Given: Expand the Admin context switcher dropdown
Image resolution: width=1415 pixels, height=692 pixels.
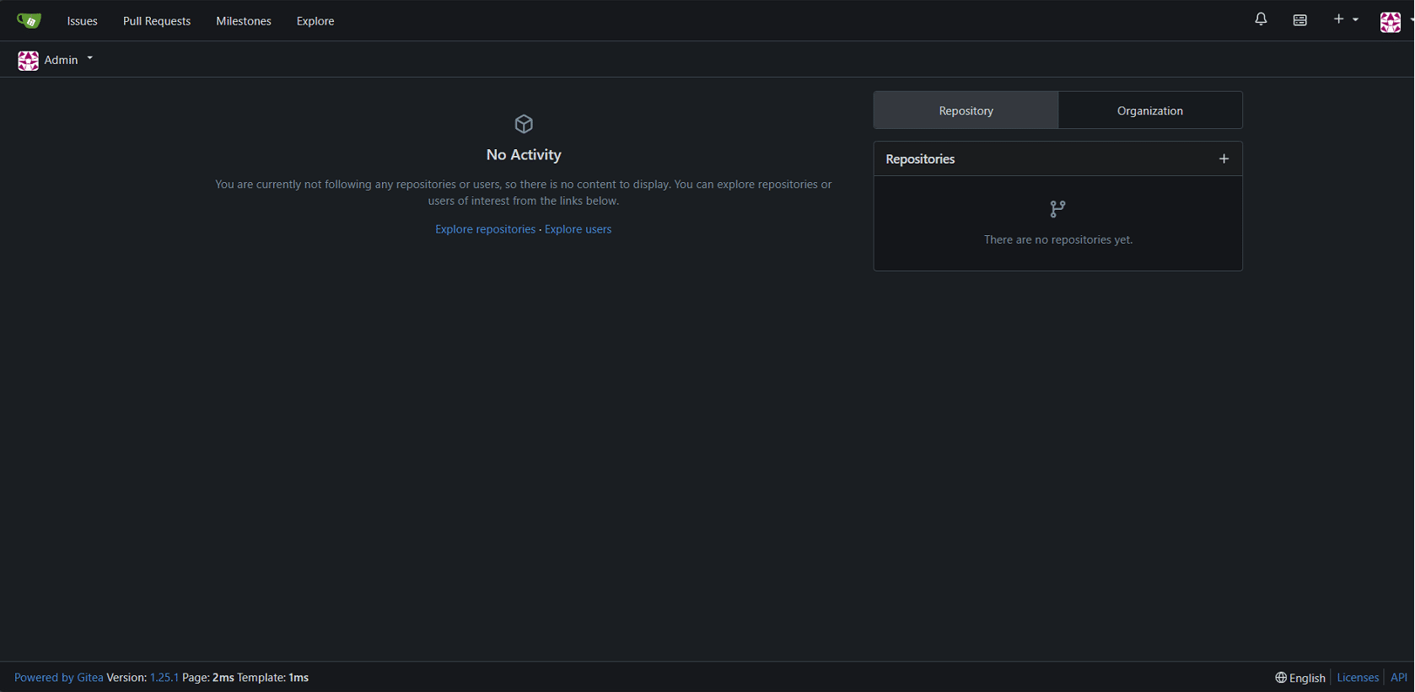Looking at the screenshot, I should tap(89, 59).
